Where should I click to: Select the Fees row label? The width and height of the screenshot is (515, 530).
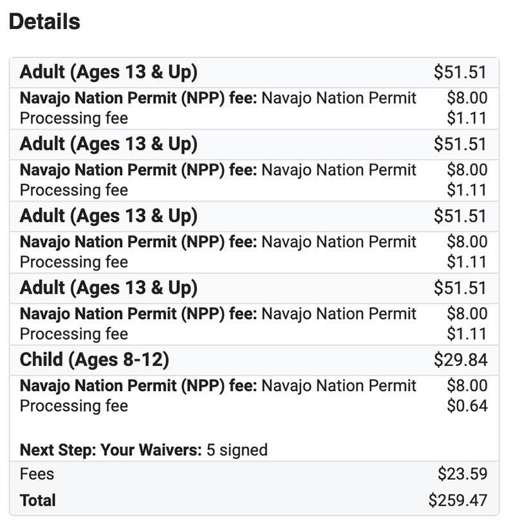pos(37,474)
